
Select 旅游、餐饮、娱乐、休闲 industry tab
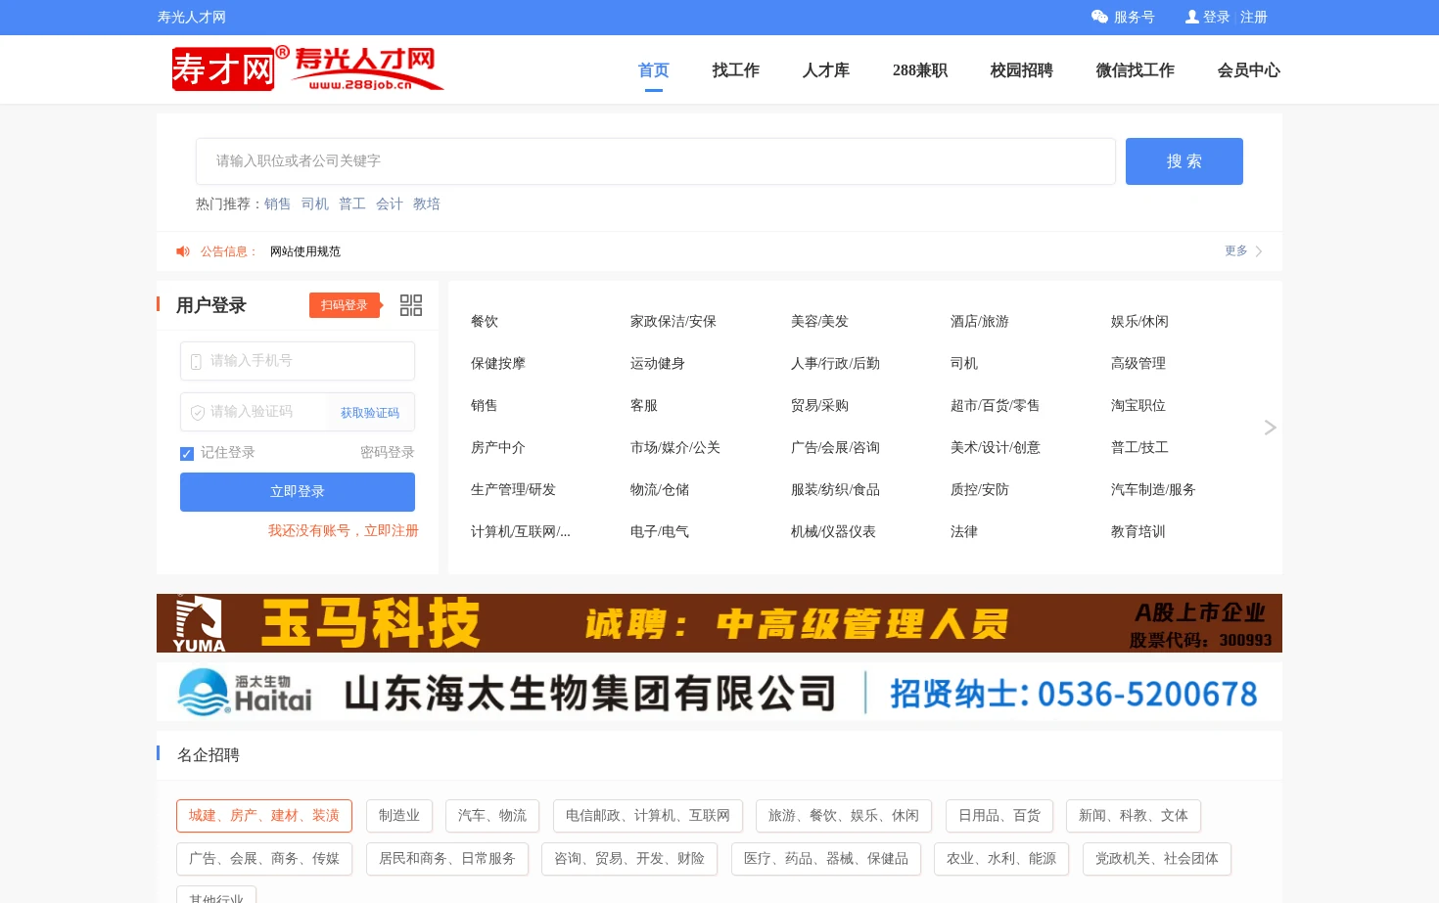click(844, 816)
